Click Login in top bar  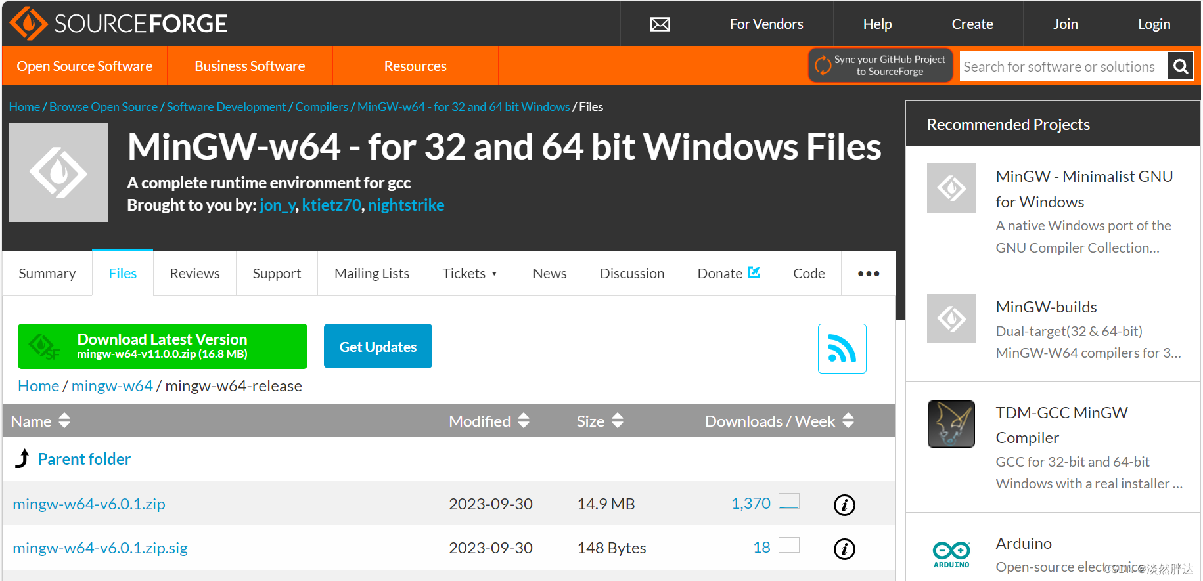click(x=1154, y=24)
